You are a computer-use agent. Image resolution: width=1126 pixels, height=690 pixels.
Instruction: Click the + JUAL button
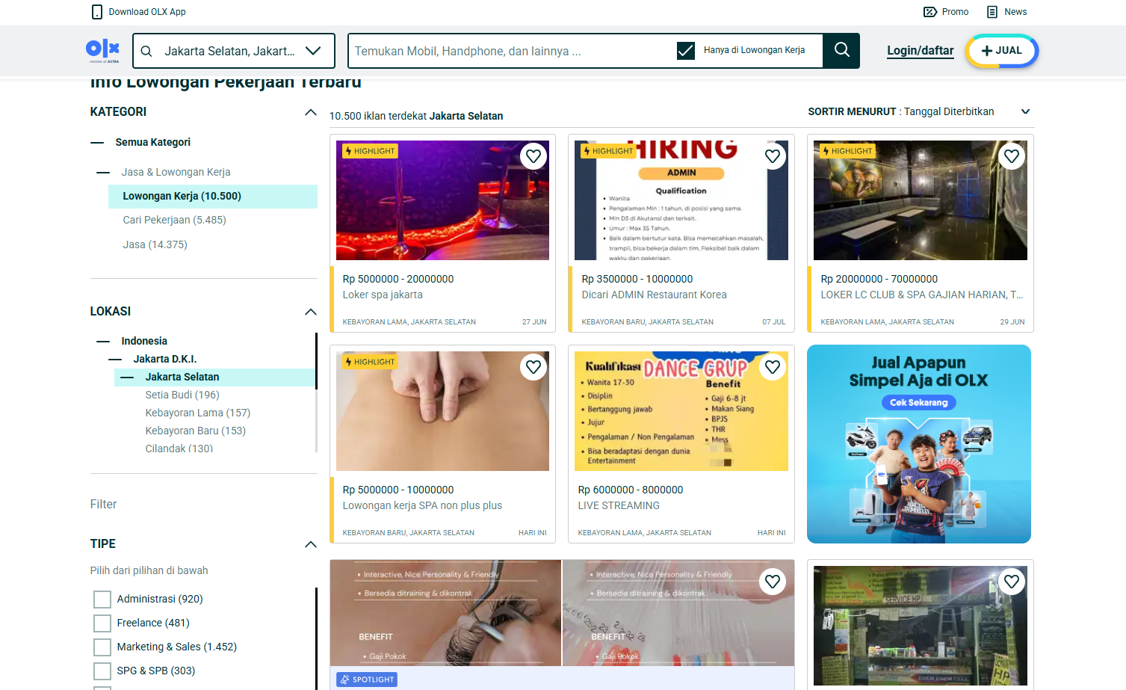1001,51
